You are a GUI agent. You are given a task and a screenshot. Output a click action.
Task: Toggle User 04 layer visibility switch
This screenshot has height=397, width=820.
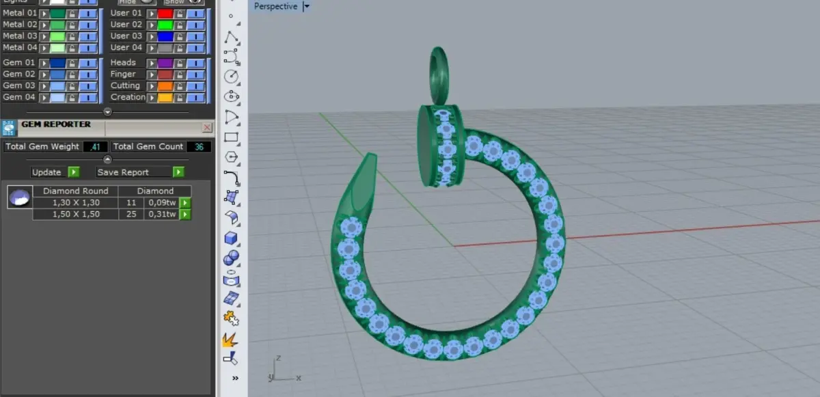pyautogui.click(x=195, y=48)
